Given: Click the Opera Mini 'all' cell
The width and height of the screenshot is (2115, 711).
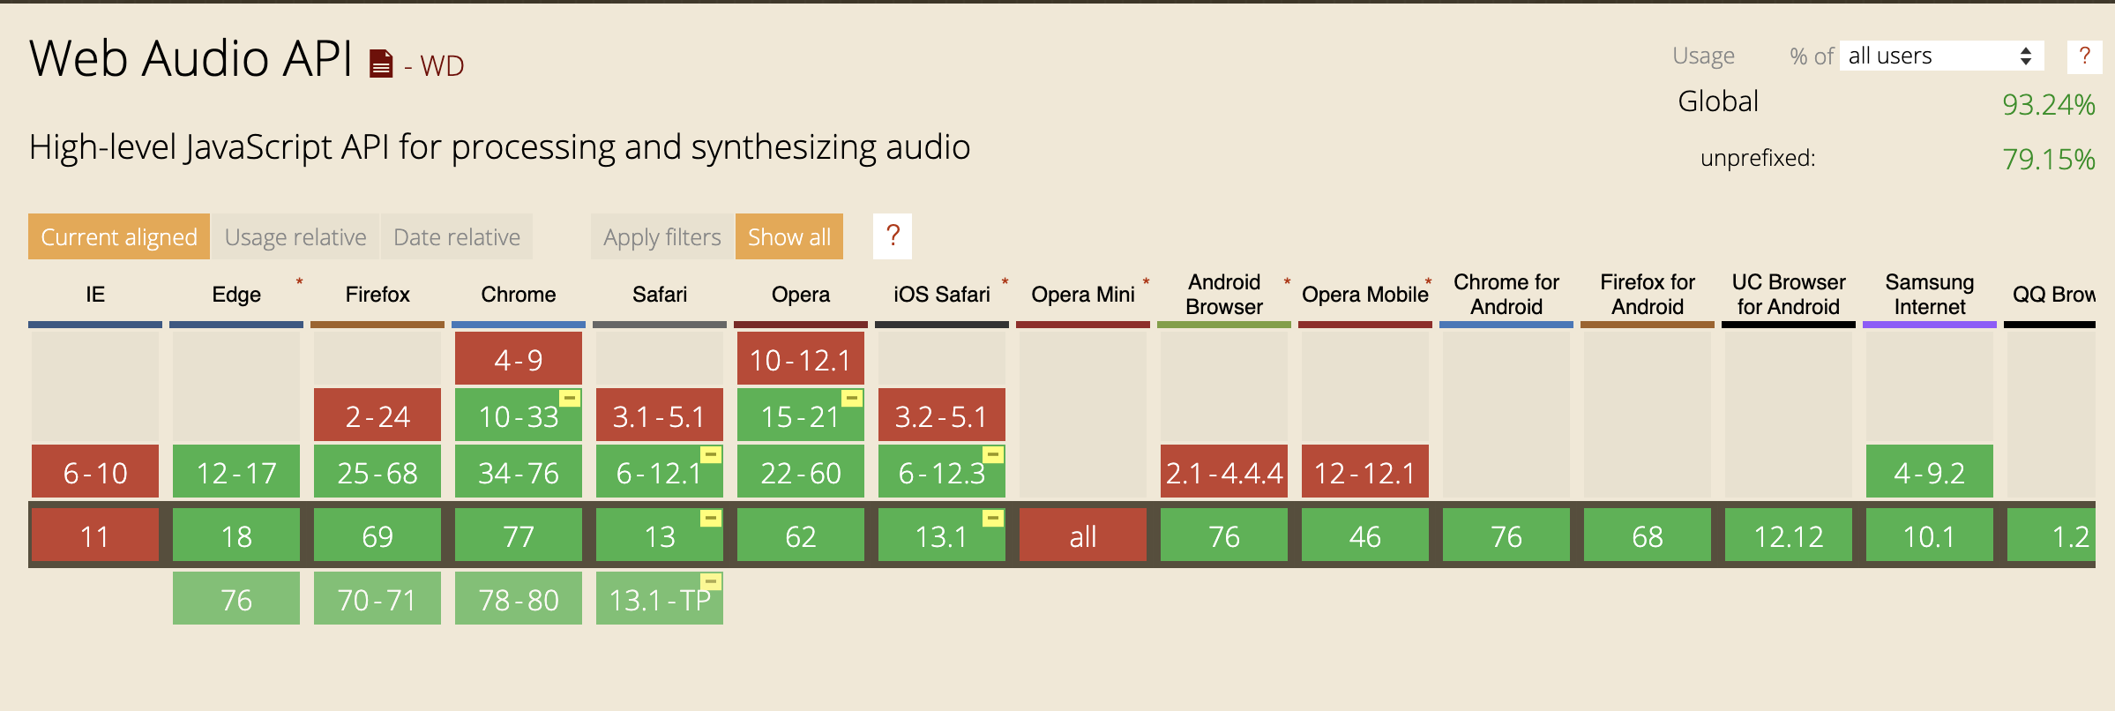Looking at the screenshot, I should coord(1083,535).
